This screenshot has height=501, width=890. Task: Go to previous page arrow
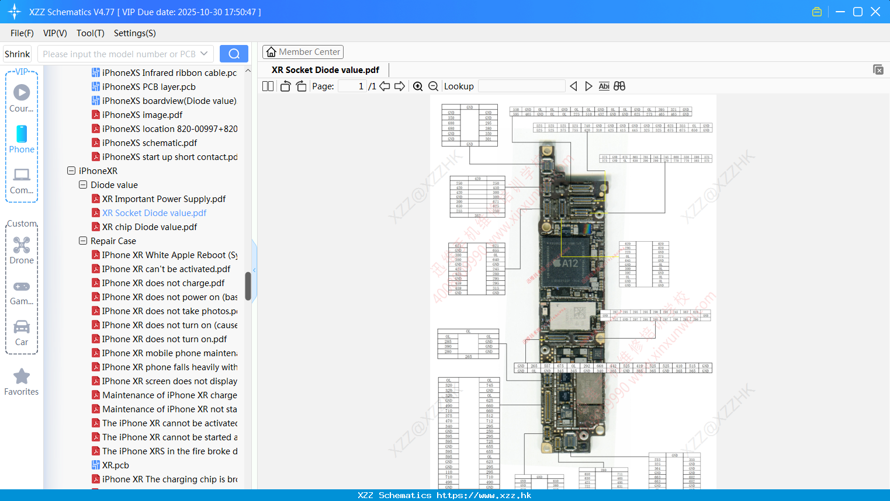pyautogui.click(x=385, y=86)
